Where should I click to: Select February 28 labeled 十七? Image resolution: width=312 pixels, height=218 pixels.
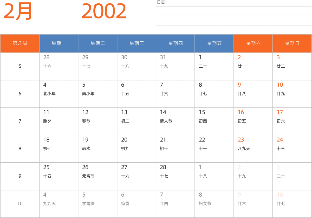pos(175,176)
